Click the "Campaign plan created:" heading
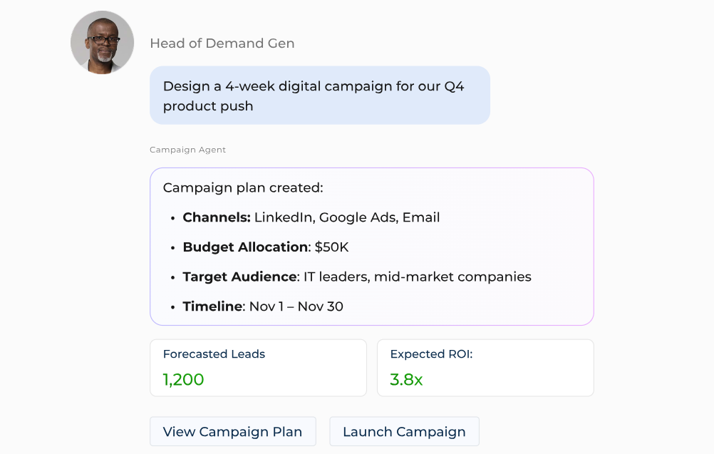 click(x=242, y=187)
